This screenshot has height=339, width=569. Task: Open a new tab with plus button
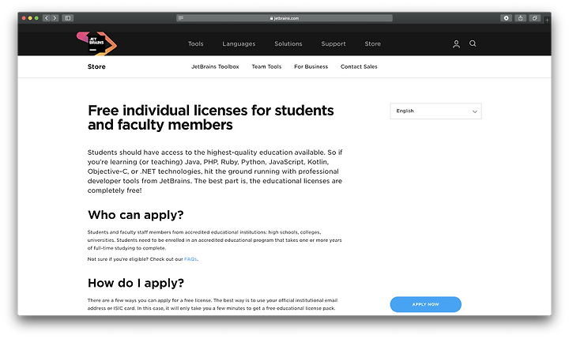click(x=547, y=20)
